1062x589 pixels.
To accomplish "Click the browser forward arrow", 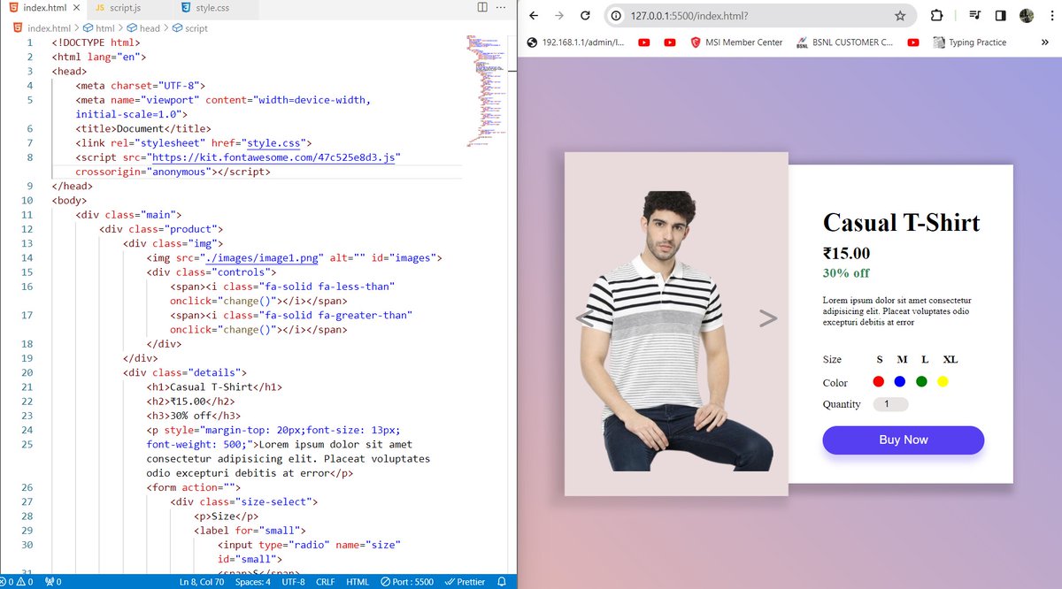I will coord(559,16).
